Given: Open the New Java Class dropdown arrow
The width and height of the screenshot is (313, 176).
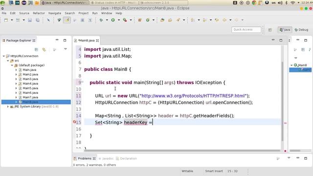Looking at the screenshot, I should (x=154, y=20).
